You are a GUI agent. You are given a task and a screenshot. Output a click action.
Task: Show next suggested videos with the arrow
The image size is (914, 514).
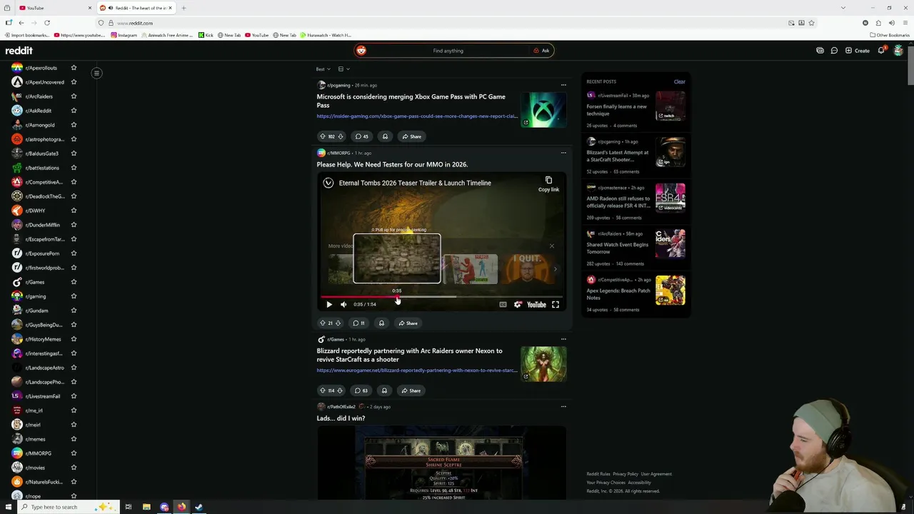pos(556,270)
